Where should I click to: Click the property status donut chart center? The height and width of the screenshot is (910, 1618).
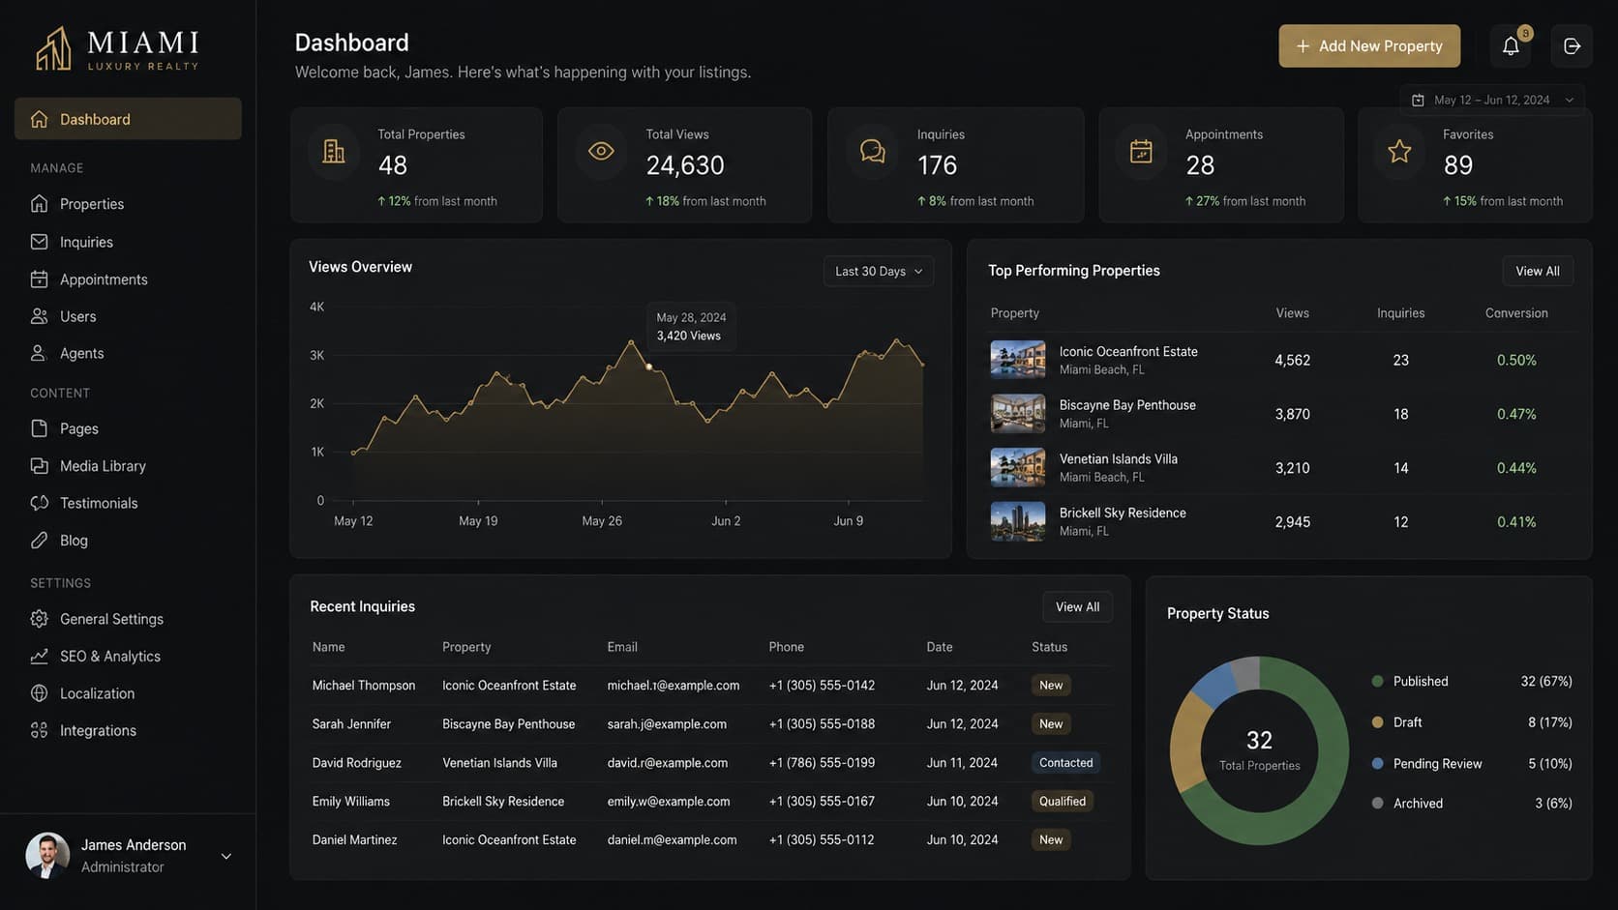(1259, 750)
